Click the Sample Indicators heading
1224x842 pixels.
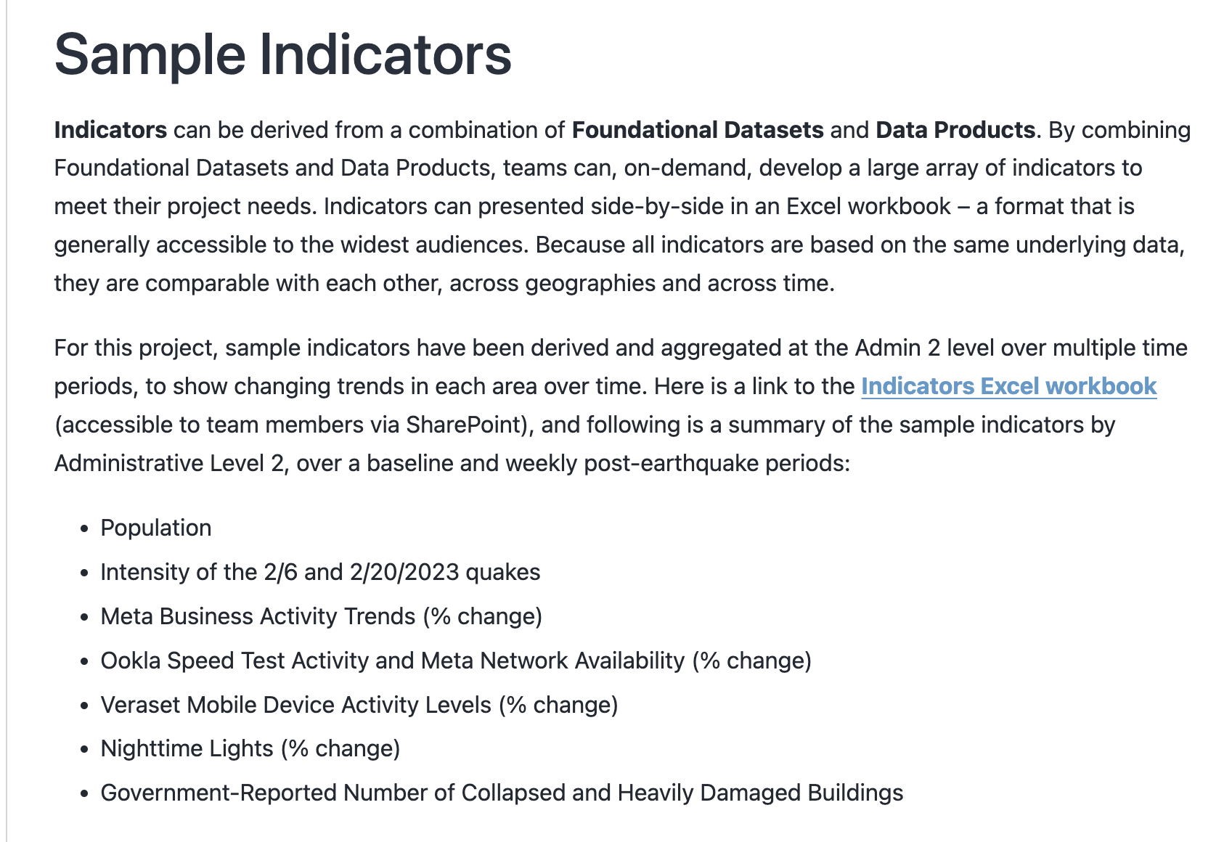point(282,55)
